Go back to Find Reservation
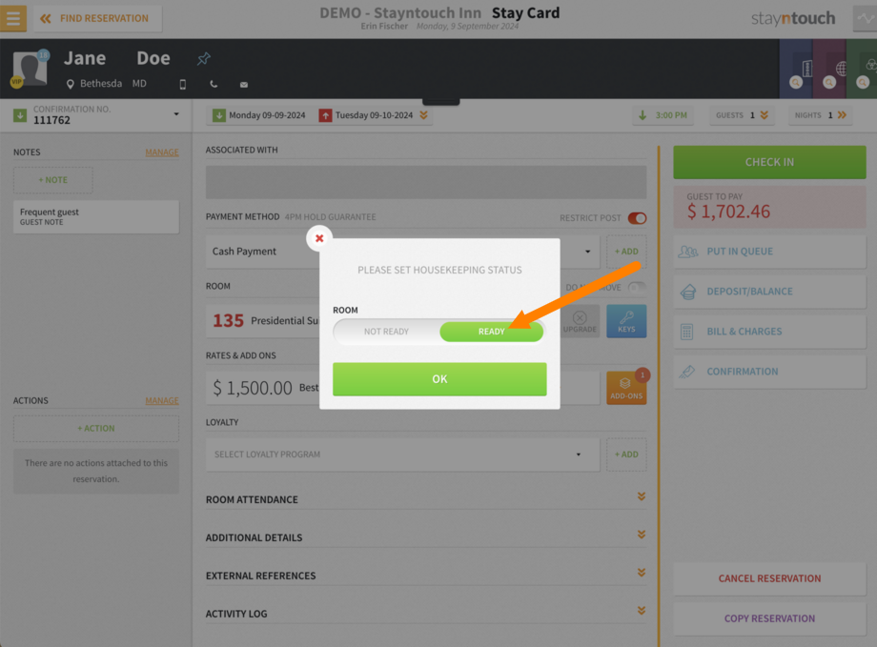Image resolution: width=877 pixels, height=647 pixels. point(97,18)
